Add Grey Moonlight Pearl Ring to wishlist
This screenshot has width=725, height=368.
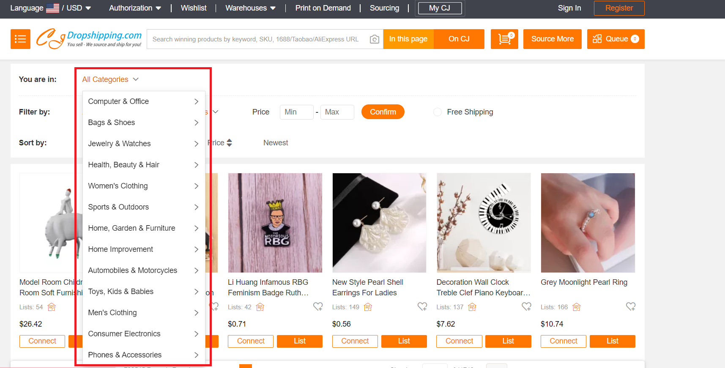tap(631, 307)
